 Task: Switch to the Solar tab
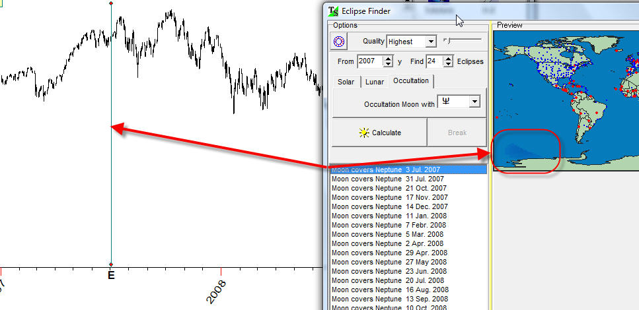point(346,82)
